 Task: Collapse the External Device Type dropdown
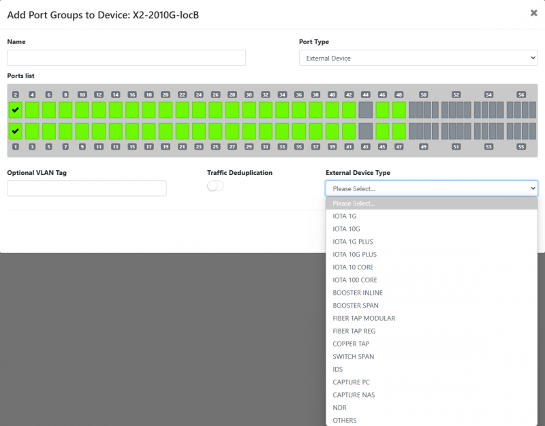pyautogui.click(x=431, y=189)
